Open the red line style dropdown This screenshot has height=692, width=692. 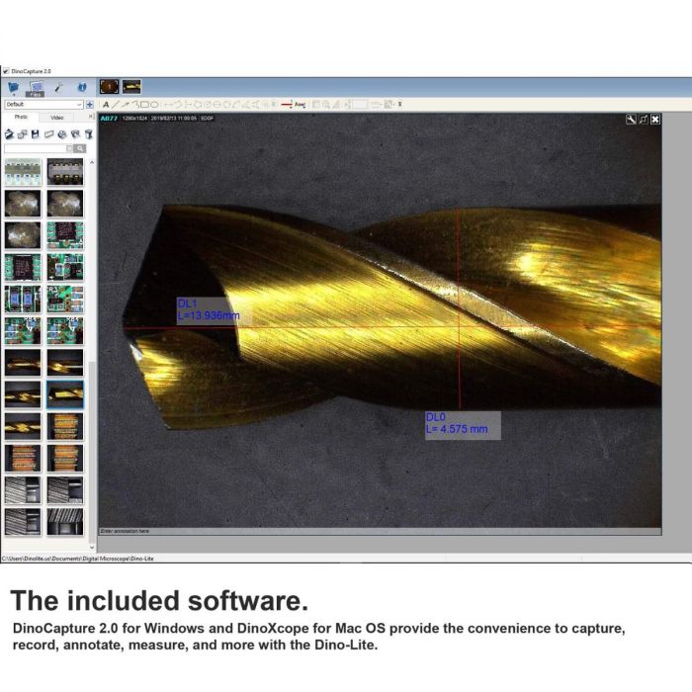click(x=287, y=105)
